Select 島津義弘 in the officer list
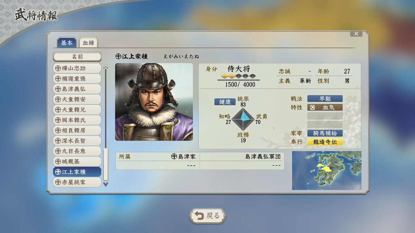Screen dimensions: 415x233 [x=77, y=89]
